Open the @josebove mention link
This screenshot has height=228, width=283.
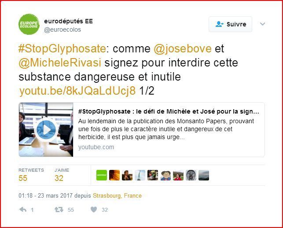183,48
